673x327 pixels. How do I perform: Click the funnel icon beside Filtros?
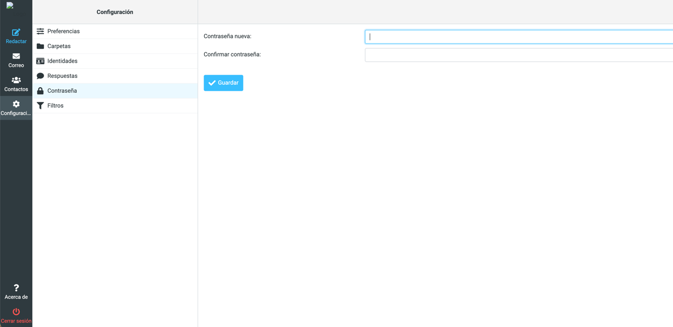(40, 106)
